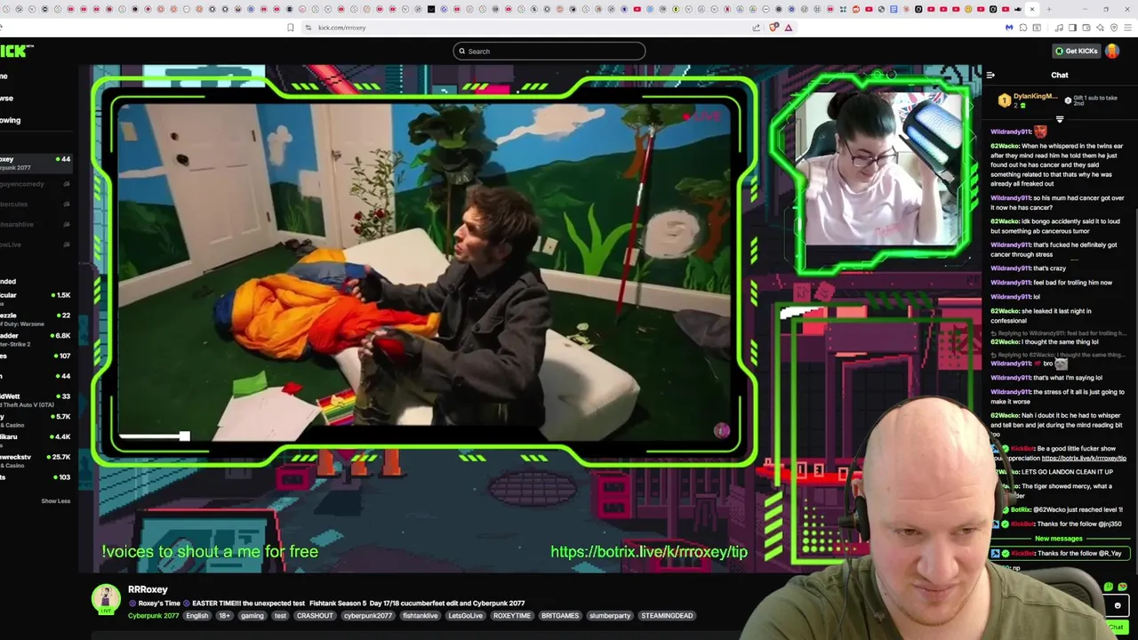Select the cyberpunk2077 tag

point(368,615)
